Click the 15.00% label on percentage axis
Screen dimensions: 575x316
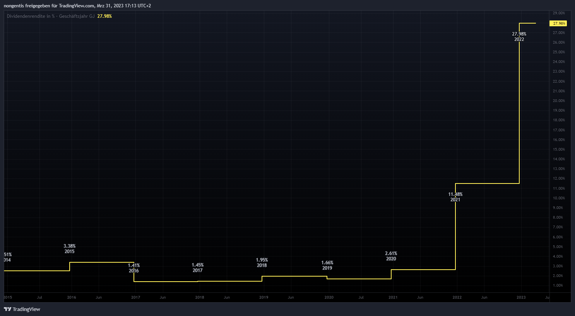click(x=559, y=150)
